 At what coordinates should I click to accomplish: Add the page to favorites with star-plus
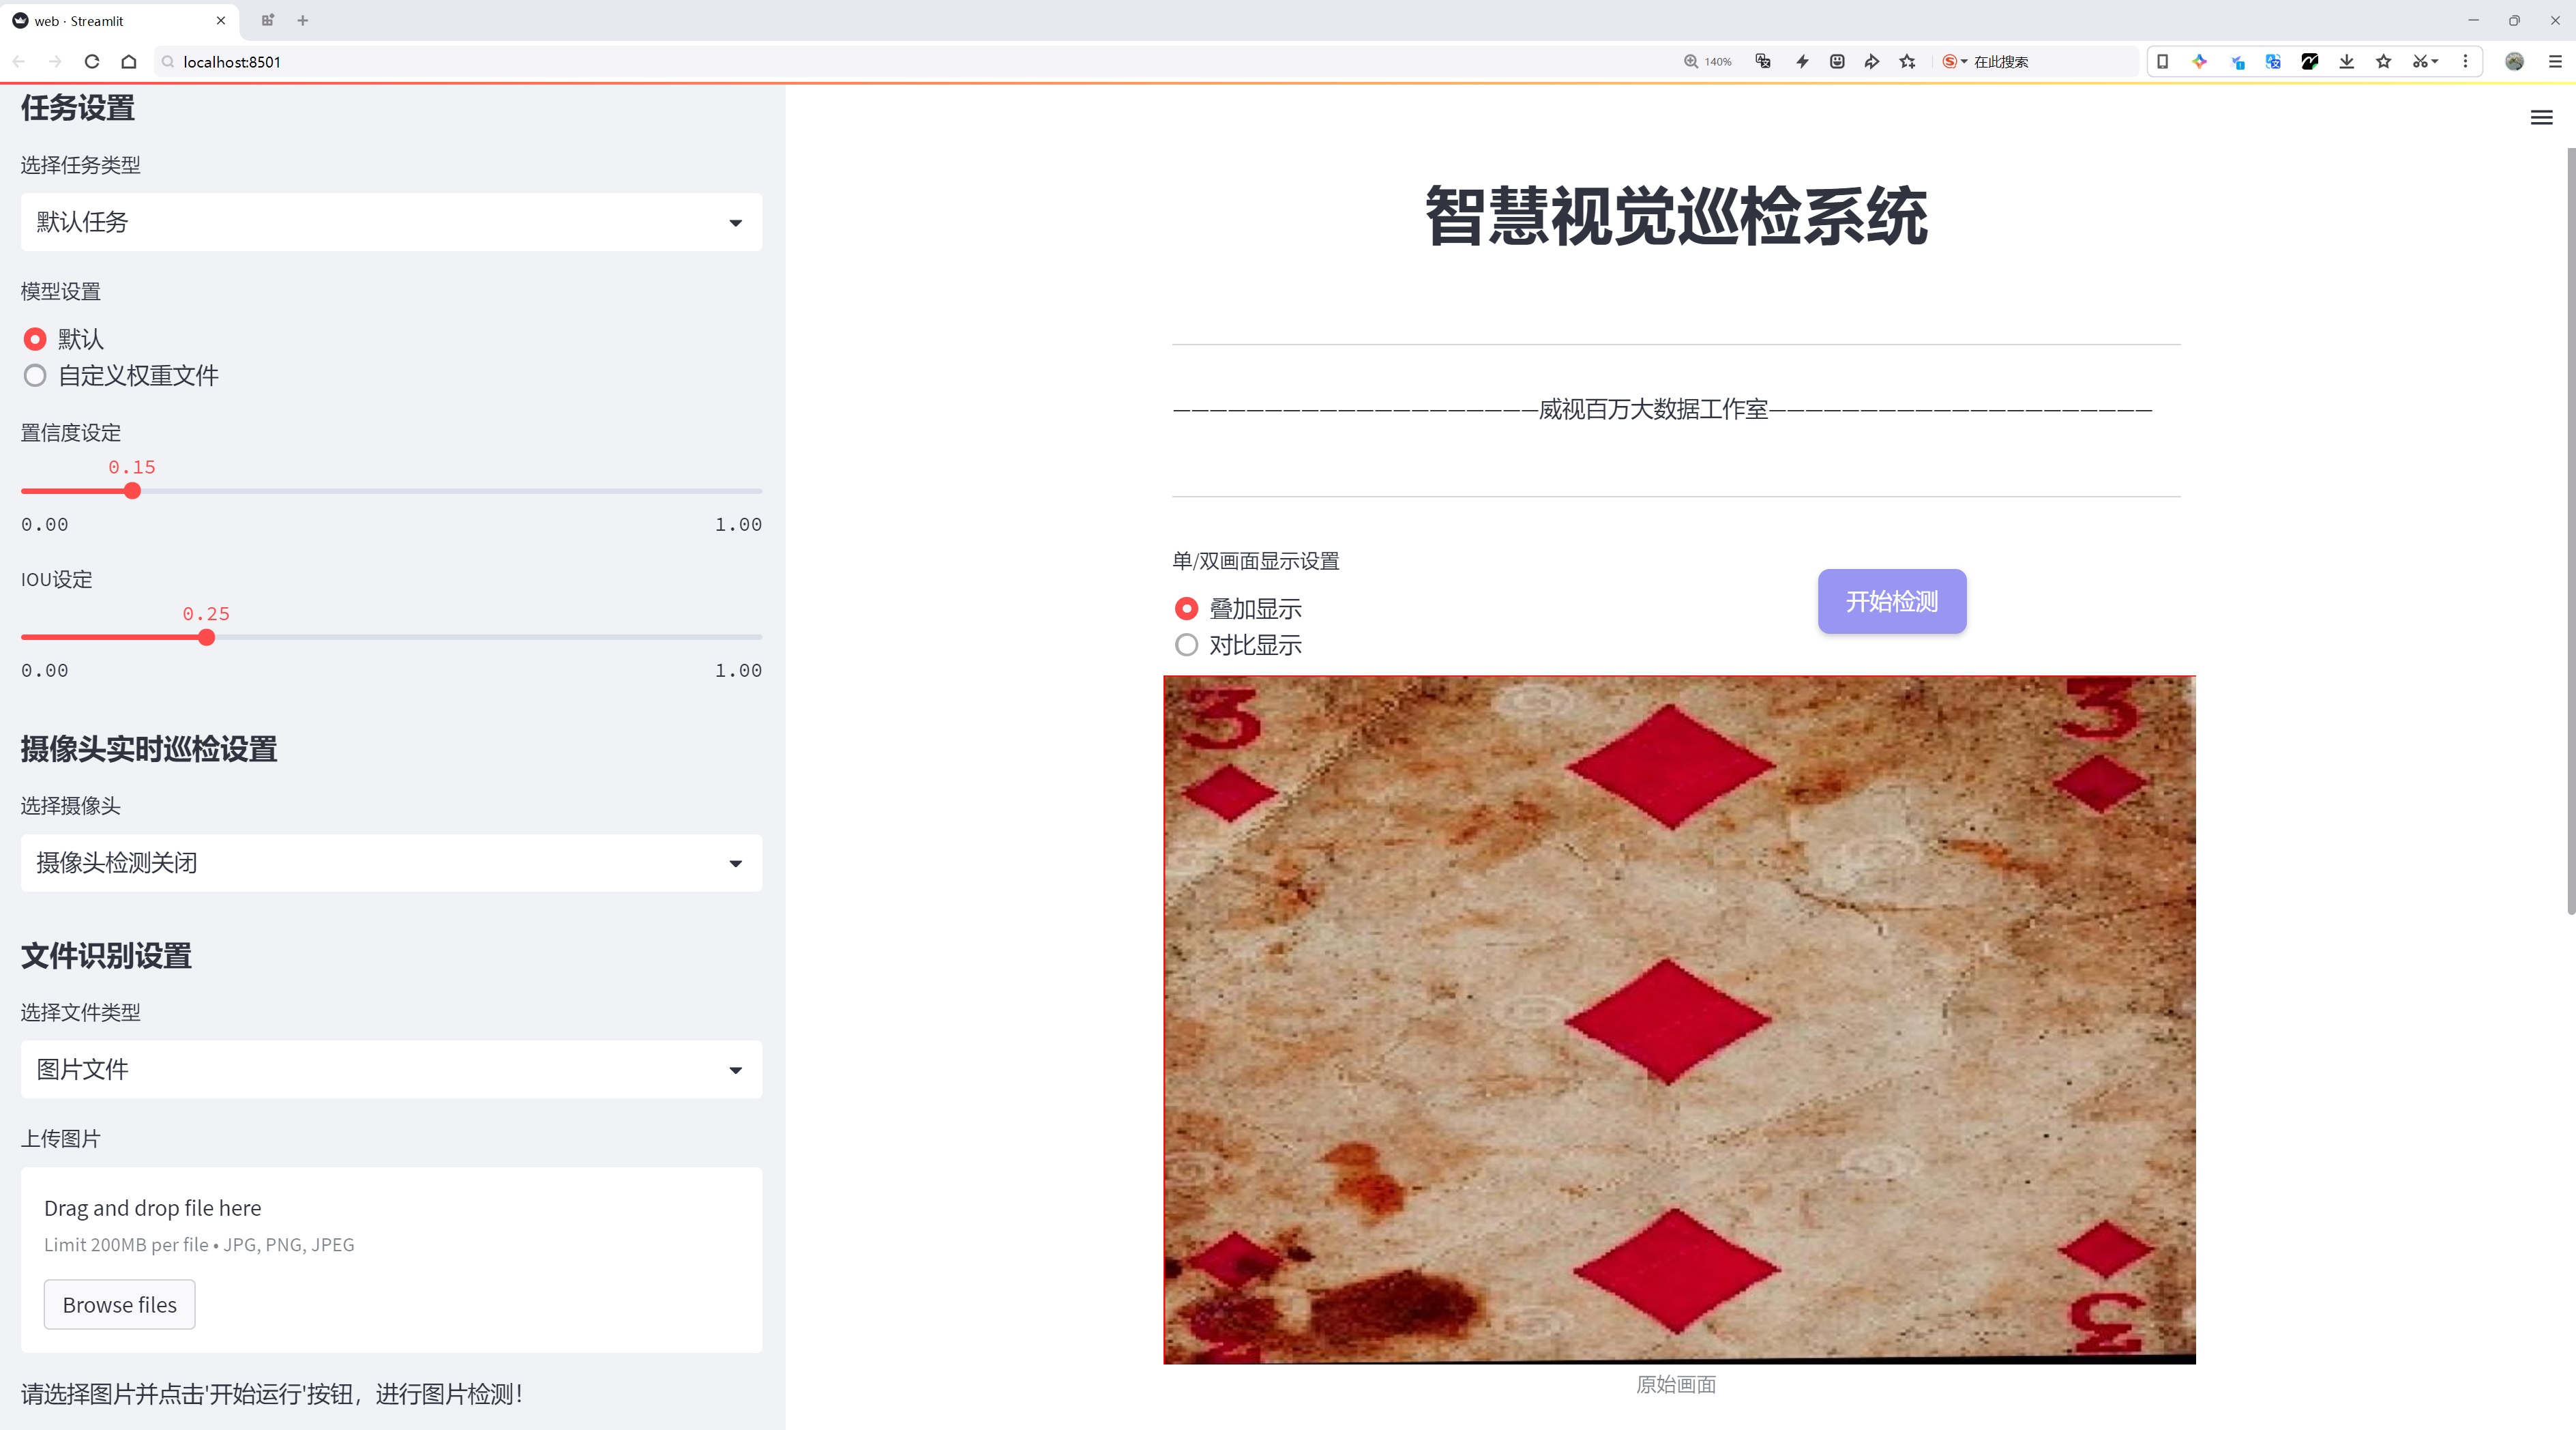[1908, 62]
